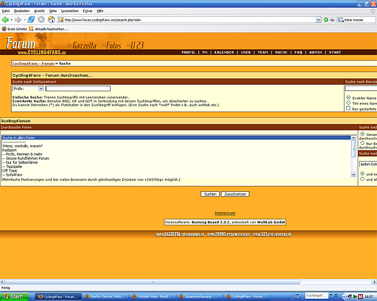Open the Aktuelle Nachrichten feed bookmark
377x301 pixels.
(48, 29)
